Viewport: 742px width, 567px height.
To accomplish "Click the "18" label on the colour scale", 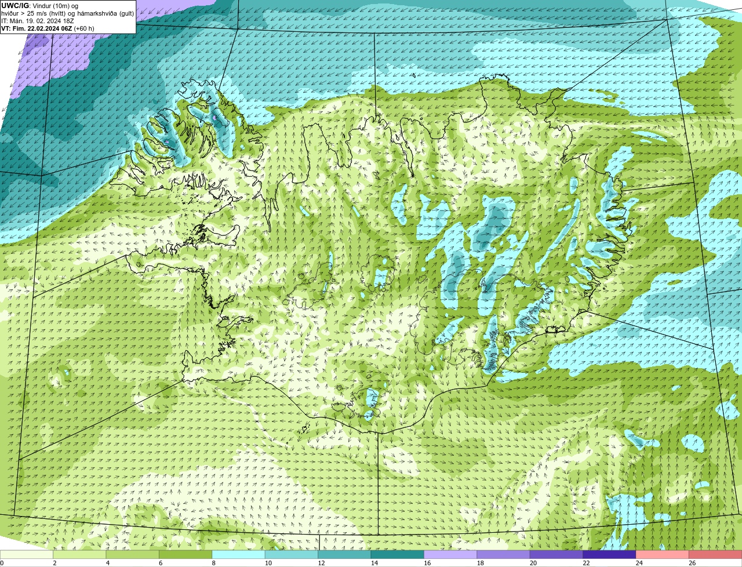I will click(480, 563).
